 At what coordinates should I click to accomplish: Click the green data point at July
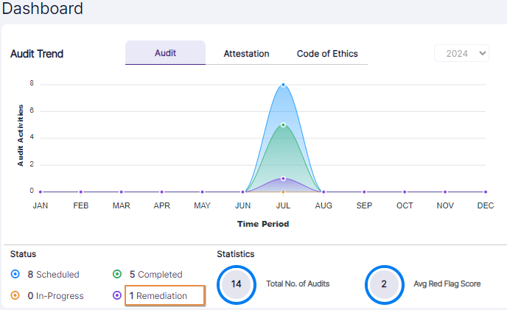[283, 124]
